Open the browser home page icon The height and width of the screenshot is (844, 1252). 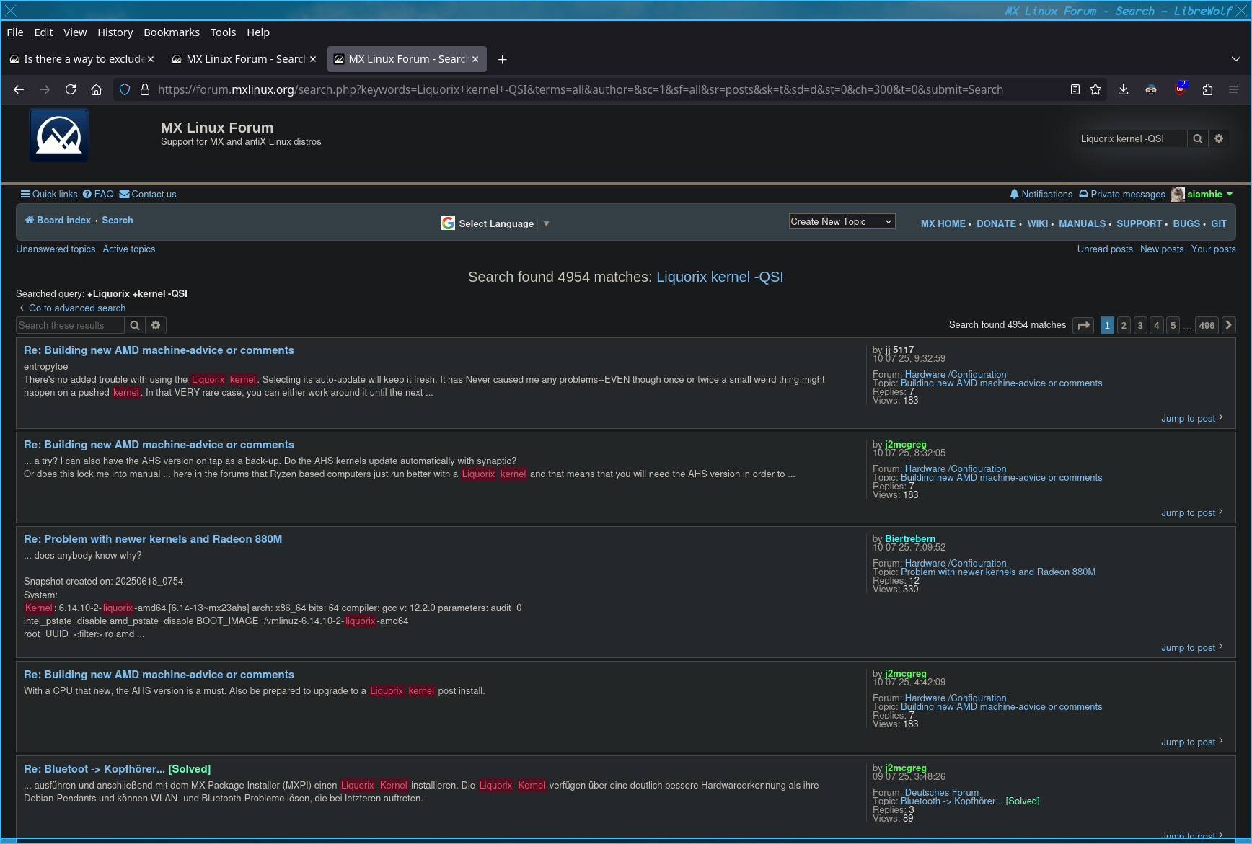[x=96, y=89]
